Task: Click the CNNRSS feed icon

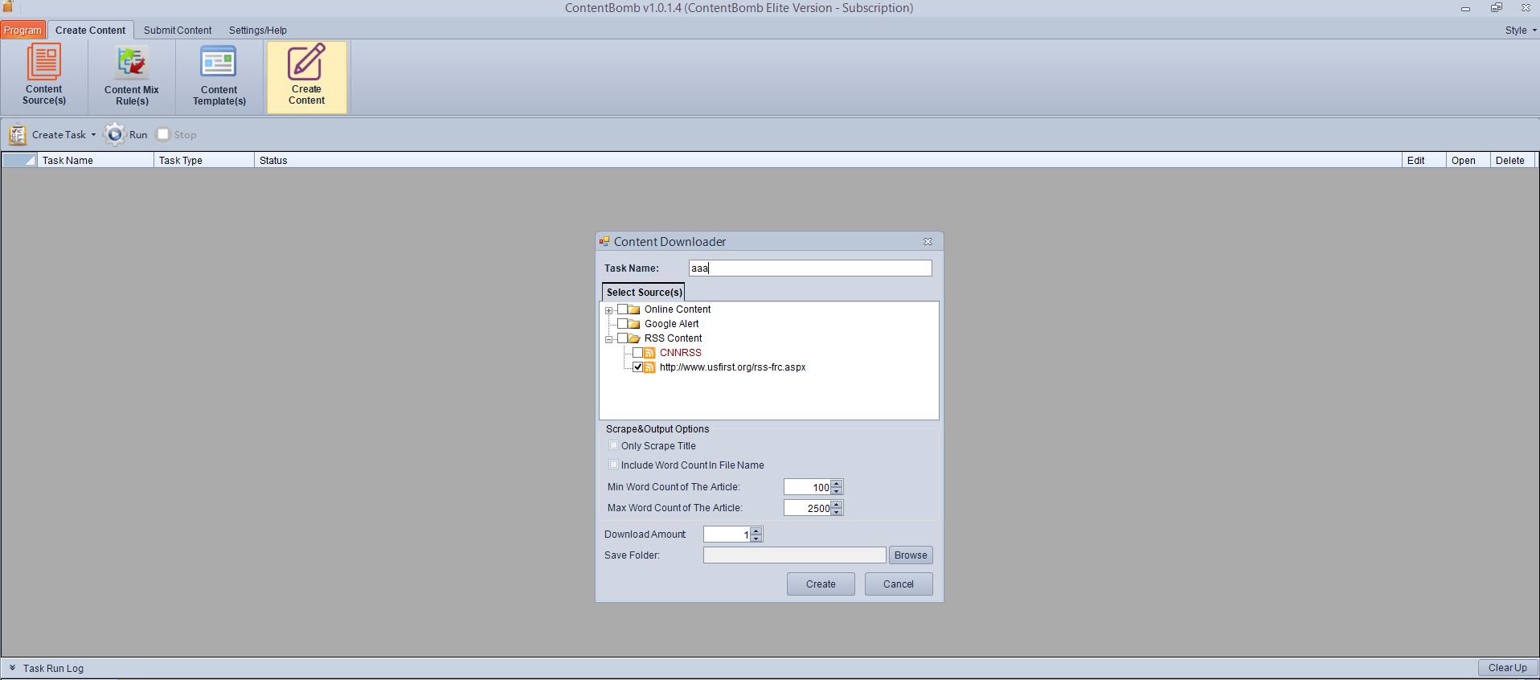Action: point(649,353)
